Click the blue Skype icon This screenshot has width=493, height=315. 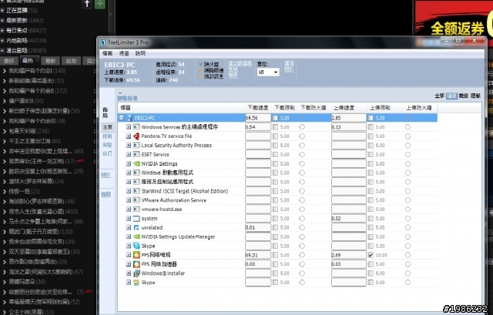point(136,246)
